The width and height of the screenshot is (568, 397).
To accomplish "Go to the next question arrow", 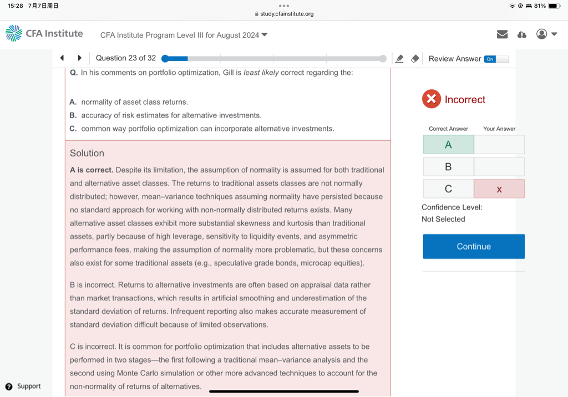I will pyautogui.click(x=80, y=58).
